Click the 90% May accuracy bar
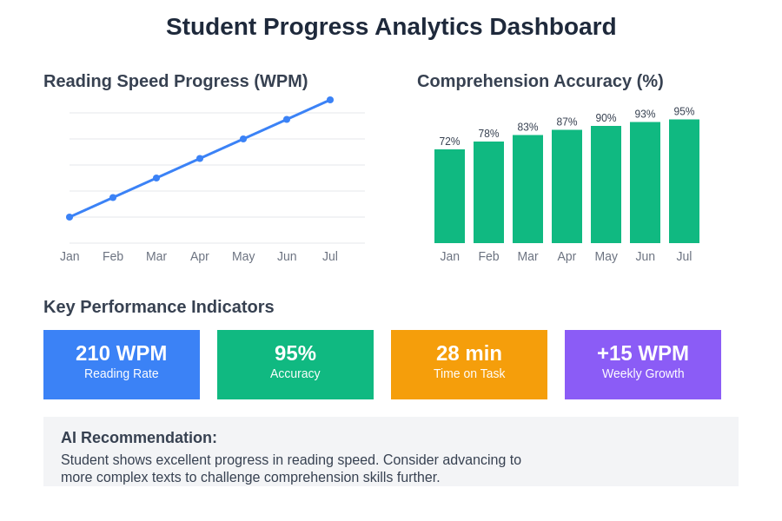The width and height of the screenshot is (782, 521). tap(606, 185)
